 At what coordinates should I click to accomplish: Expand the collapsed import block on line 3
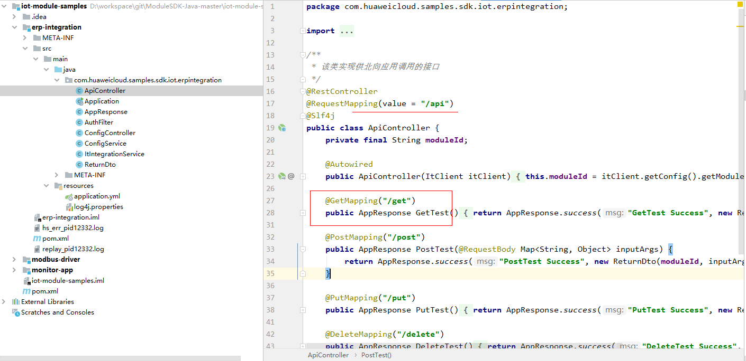click(x=303, y=31)
